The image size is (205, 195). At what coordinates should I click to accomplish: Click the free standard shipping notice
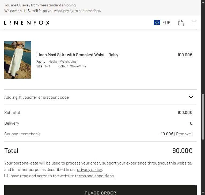[40, 5]
